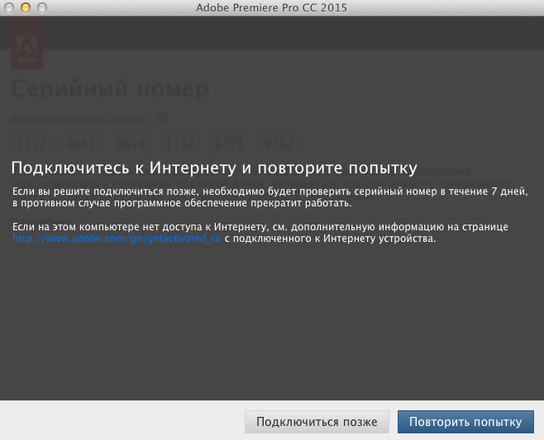Select dimmed serial field containing 0443
The width and height of the screenshot is (544, 440).
80,144
